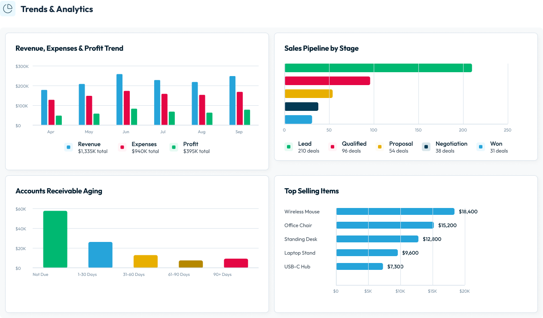Image resolution: width=543 pixels, height=318 pixels.
Task: Click the USB-C Hub sales bar
Action: pos(360,266)
